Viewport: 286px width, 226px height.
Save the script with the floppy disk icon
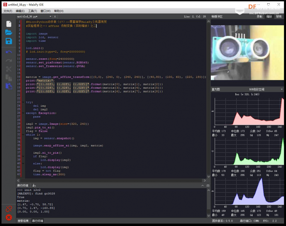[9, 41]
